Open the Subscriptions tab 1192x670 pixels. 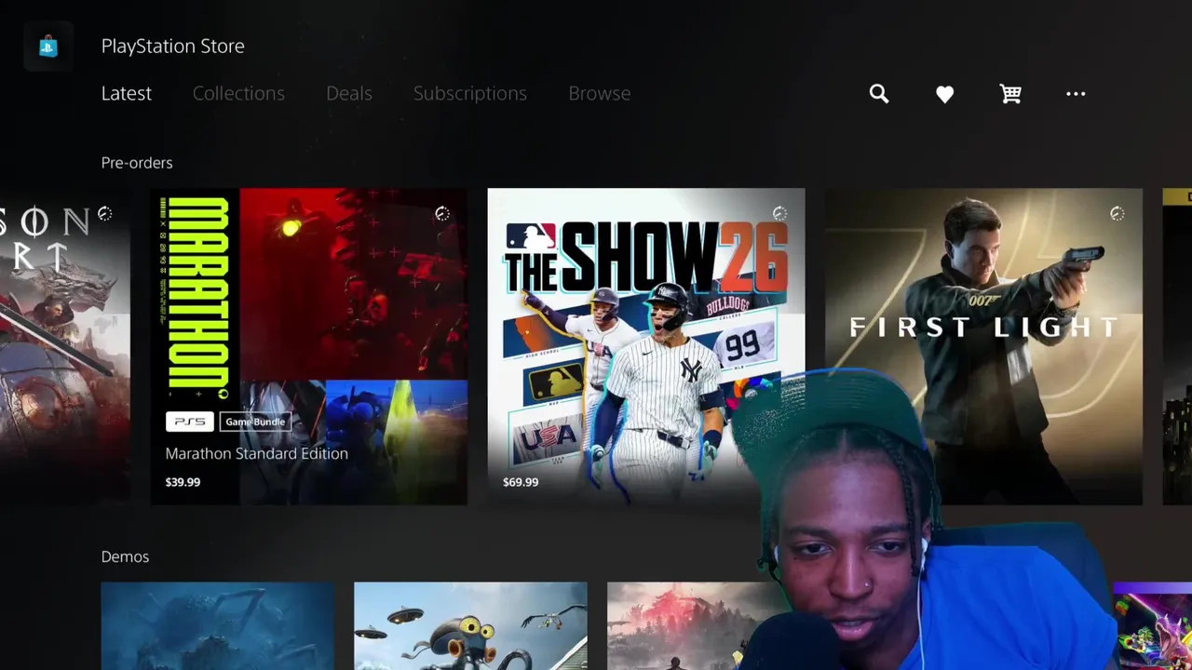point(470,93)
